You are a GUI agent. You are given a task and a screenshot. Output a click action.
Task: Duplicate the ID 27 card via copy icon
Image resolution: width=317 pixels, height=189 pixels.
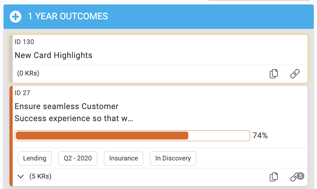(x=274, y=177)
